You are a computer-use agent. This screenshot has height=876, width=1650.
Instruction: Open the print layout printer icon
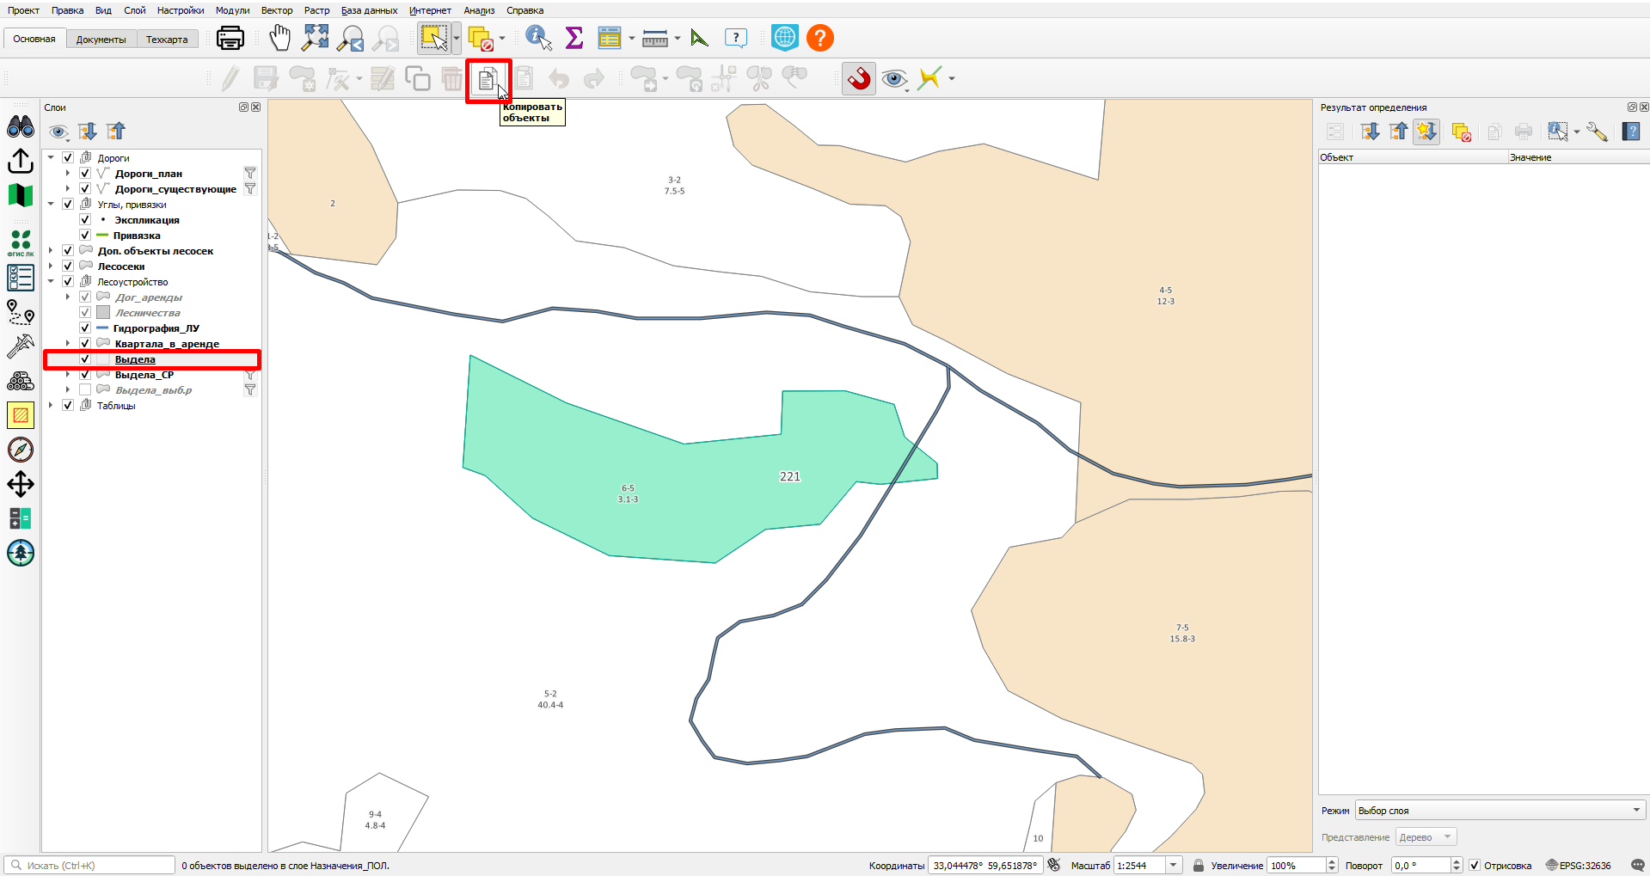coord(230,38)
